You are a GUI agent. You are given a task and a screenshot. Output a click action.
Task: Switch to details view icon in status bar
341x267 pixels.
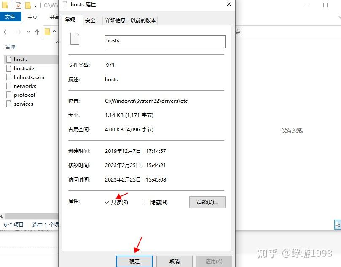point(338,224)
